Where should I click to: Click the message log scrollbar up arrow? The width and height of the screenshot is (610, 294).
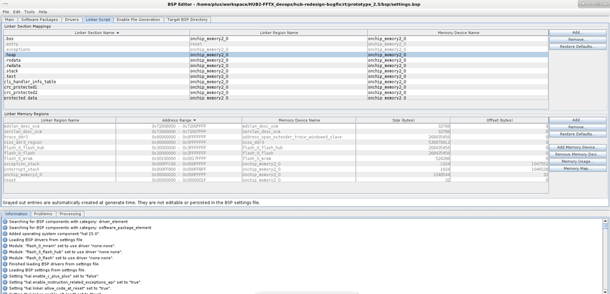605,221
